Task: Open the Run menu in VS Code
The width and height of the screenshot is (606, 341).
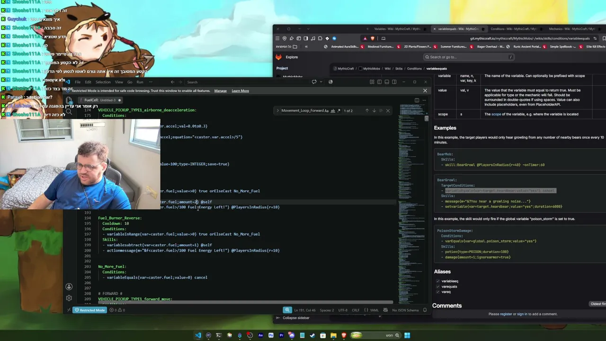Action: click(x=140, y=82)
